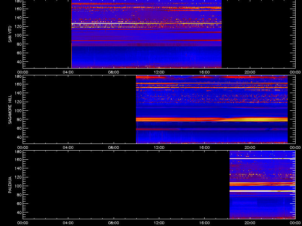
Task: Choose the 60 tick label on Palehua axis
Action: coord(18,204)
